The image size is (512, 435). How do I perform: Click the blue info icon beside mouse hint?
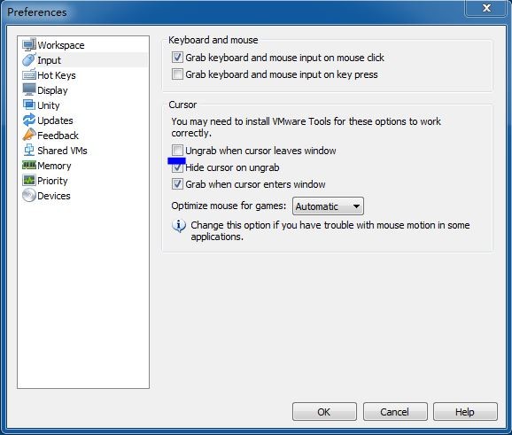point(179,226)
